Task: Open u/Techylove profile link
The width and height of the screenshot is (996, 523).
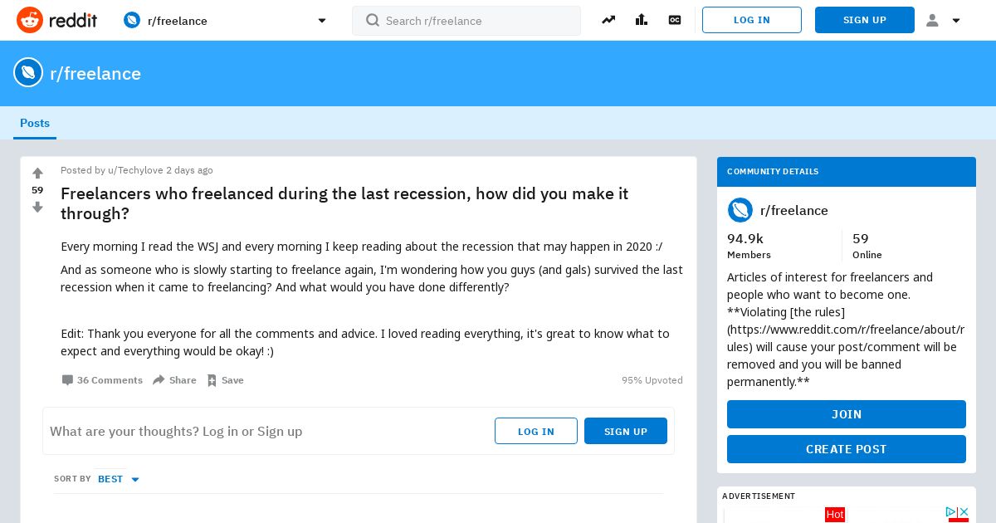Action: click(x=135, y=170)
